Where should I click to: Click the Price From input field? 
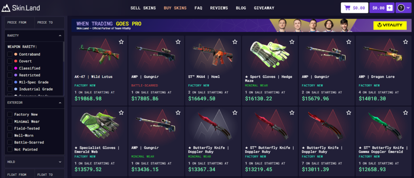[19, 23]
